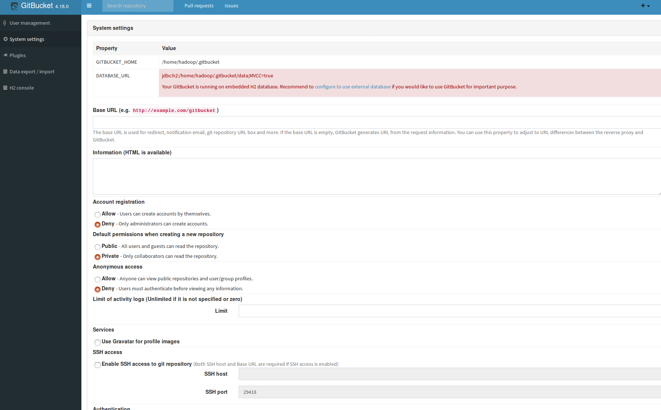This screenshot has height=410, width=661.
Task: Click the version number 4.18.0
Action: click(x=62, y=6)
